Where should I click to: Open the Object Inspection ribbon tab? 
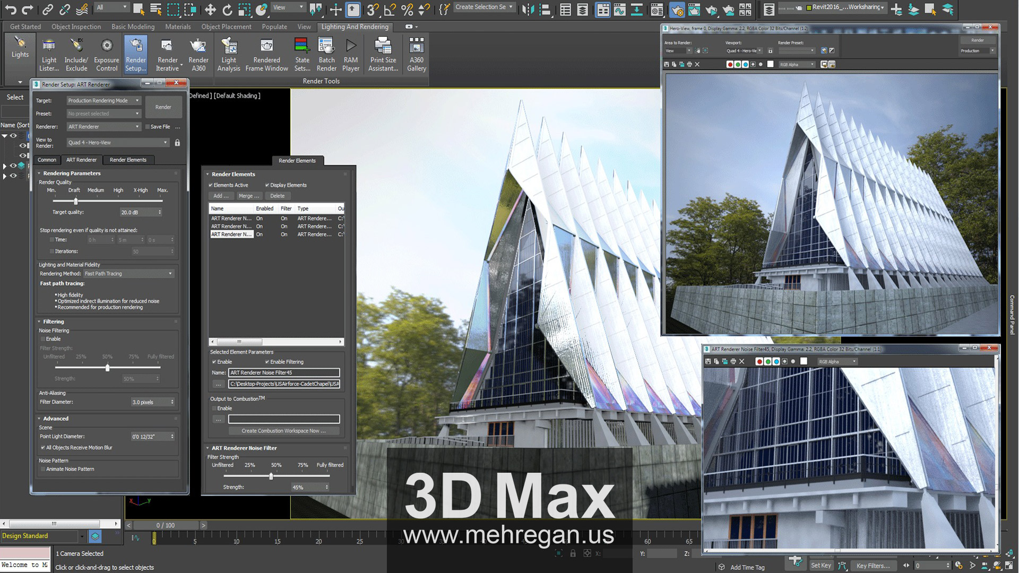(x=76, y=27)
